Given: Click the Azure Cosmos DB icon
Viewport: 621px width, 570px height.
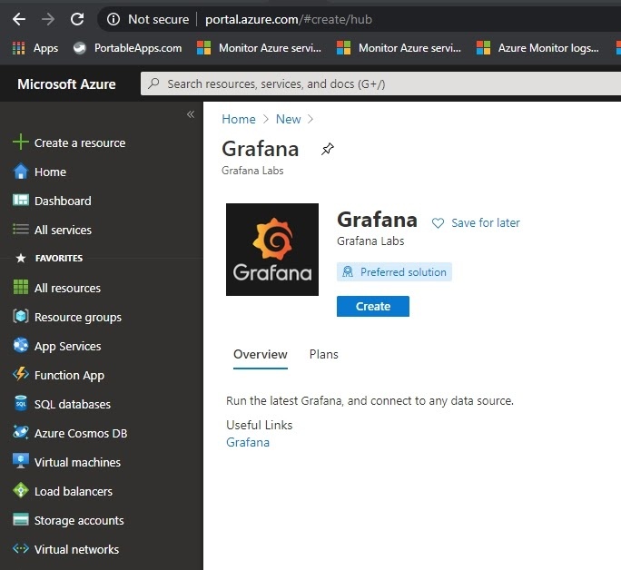Looking at the screenshot, I should coord(21,432).
